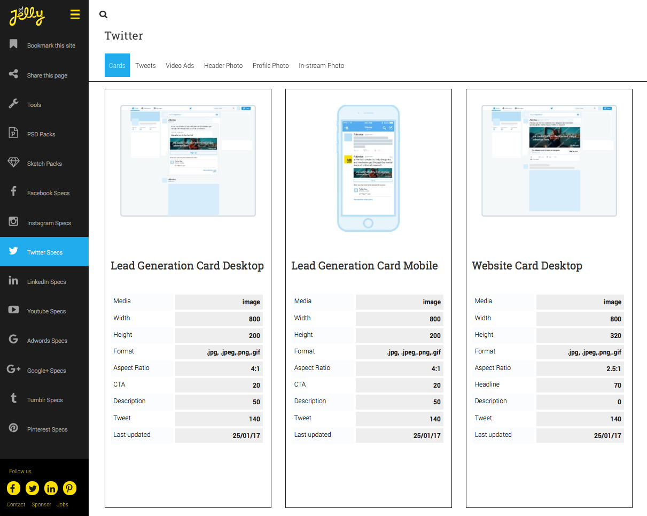The width and height of the screenshot is (647, 516).
Task: Open the search magnifier icon
Action: click(104, 15)
